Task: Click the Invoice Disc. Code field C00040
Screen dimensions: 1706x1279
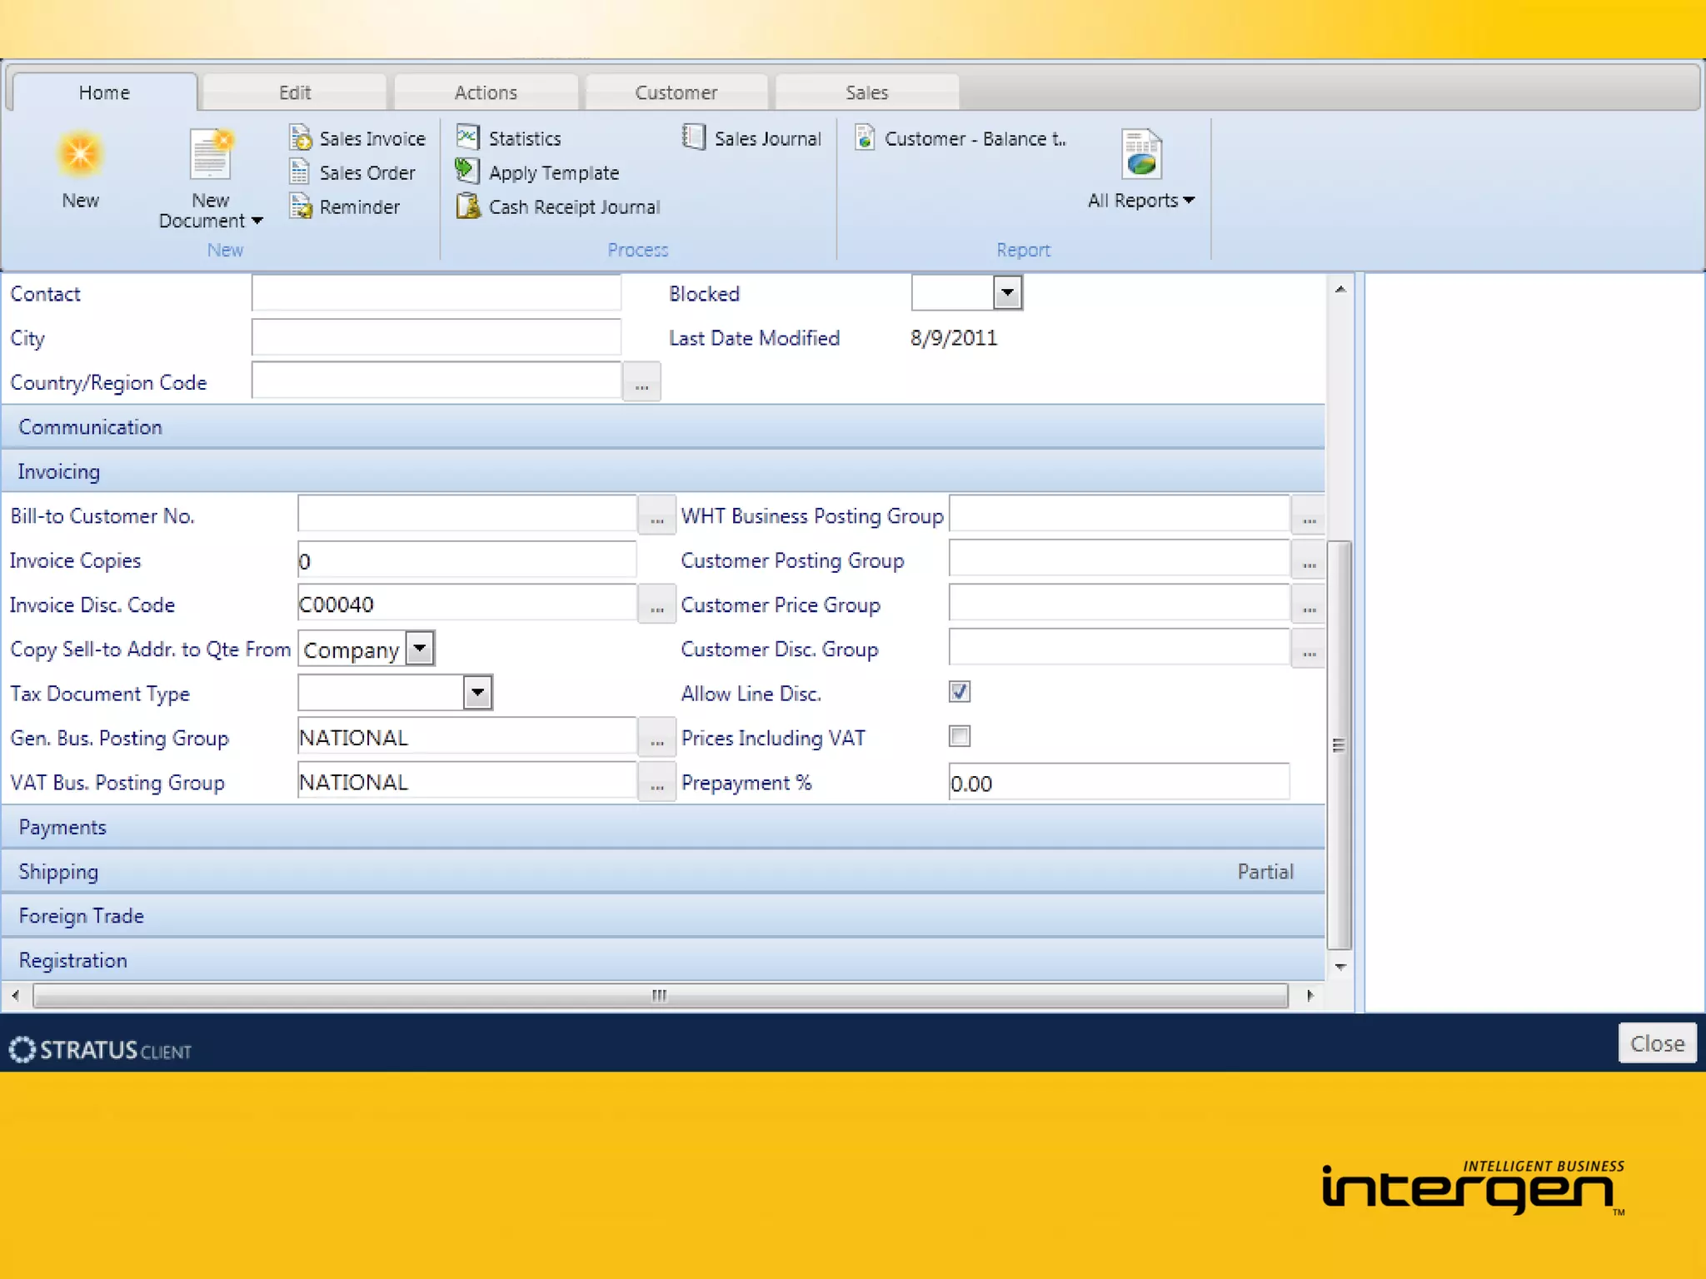Action: point(466,605)
